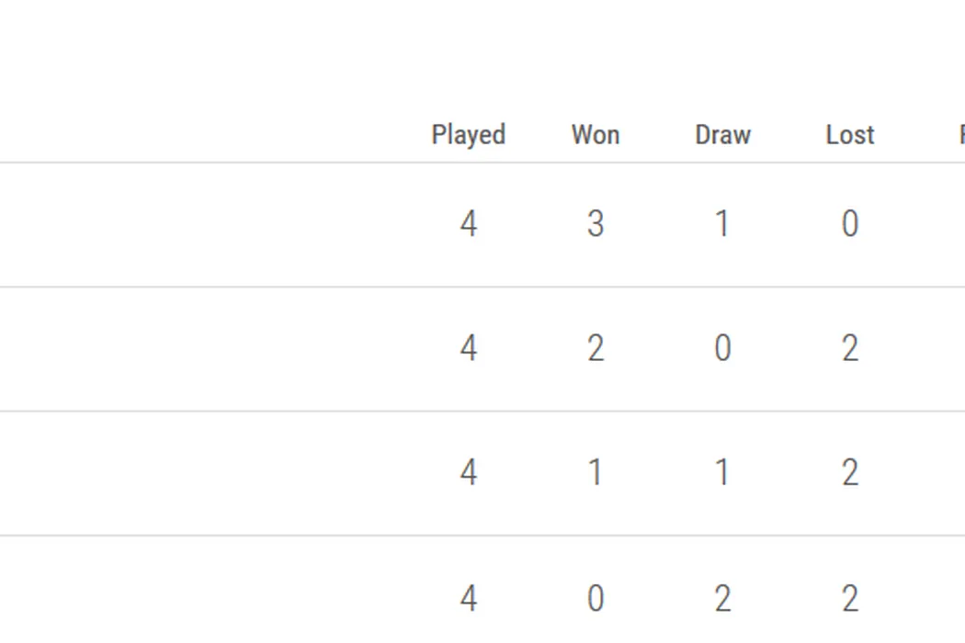
Task: Select the Lost column header
Action: [x=849, y=135]
